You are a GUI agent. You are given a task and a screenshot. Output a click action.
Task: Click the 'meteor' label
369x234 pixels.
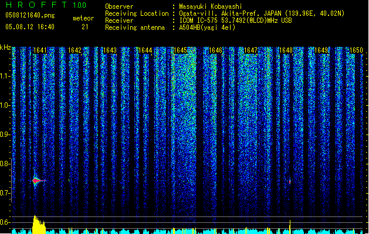83,18
